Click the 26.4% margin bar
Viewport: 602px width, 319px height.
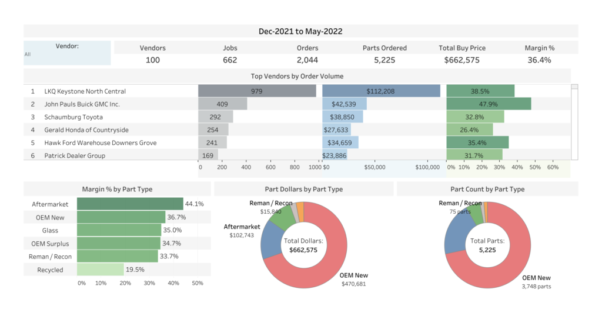point(470,129)
